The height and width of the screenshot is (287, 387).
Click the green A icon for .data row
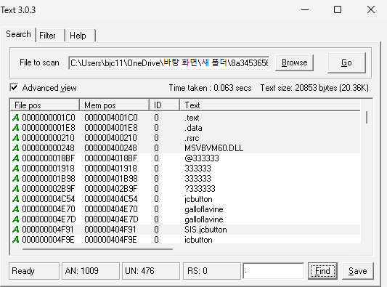click(16, 128)
